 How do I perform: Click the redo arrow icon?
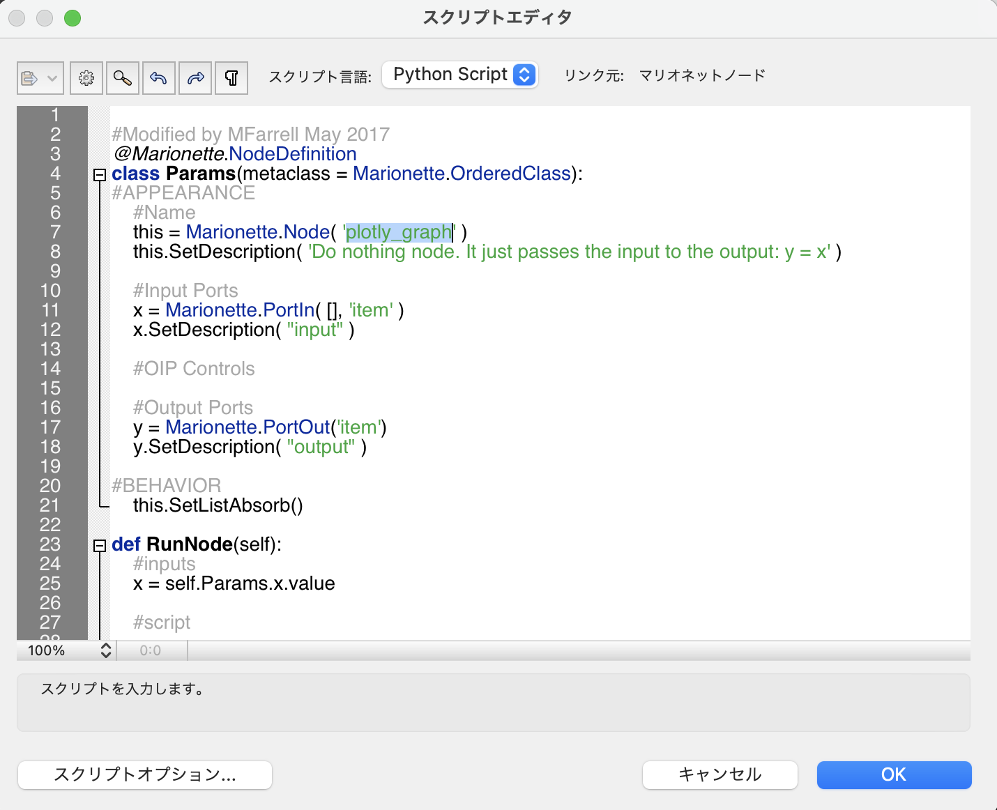196,78
